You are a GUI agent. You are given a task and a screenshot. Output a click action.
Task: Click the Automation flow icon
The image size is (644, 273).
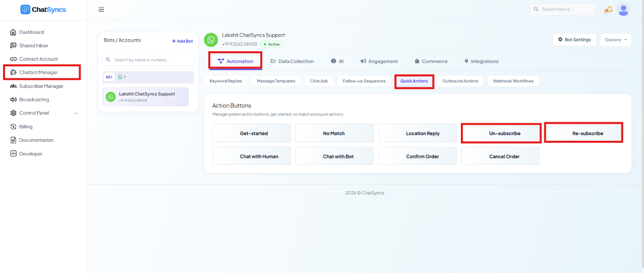tap(221, 61)
